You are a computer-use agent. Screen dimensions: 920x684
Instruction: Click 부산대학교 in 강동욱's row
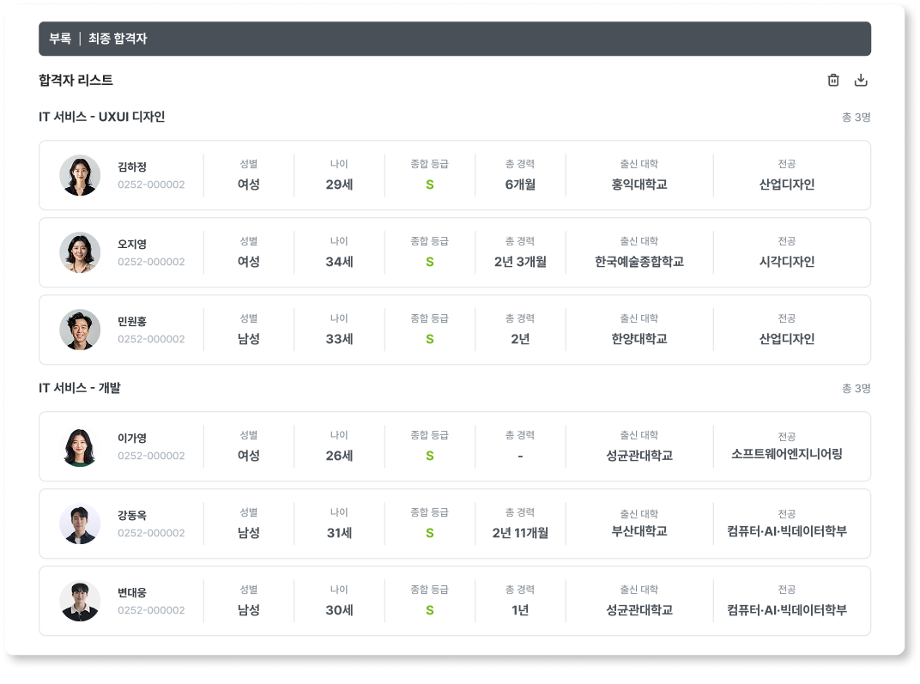click(x=639, y=531)
